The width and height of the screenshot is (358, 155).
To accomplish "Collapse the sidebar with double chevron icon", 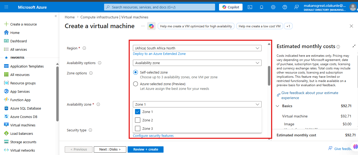I will click(56, 16).
